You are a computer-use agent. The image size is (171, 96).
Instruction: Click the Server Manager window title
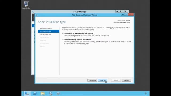[x=80, y=12]
